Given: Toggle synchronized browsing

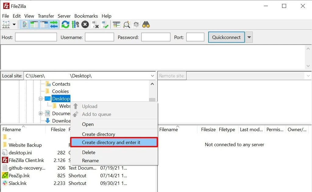Looking at the screenshot, I should (x=136, y=24).
